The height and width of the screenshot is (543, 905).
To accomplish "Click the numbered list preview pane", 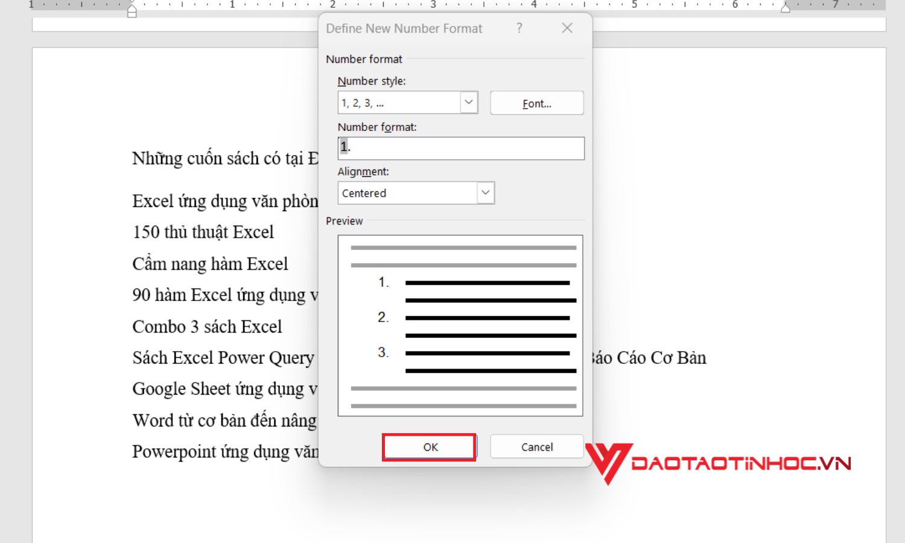I will click(460, 326).
